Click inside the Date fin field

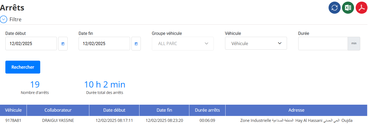pyautogui.click(x=104, y=43)
